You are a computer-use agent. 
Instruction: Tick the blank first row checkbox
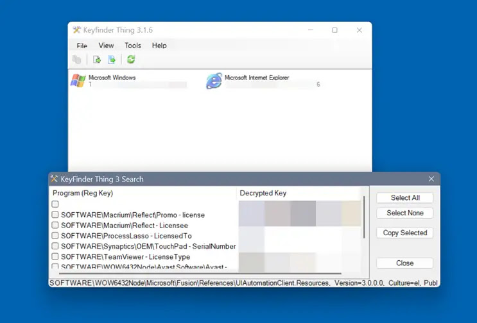coord(55,204)
